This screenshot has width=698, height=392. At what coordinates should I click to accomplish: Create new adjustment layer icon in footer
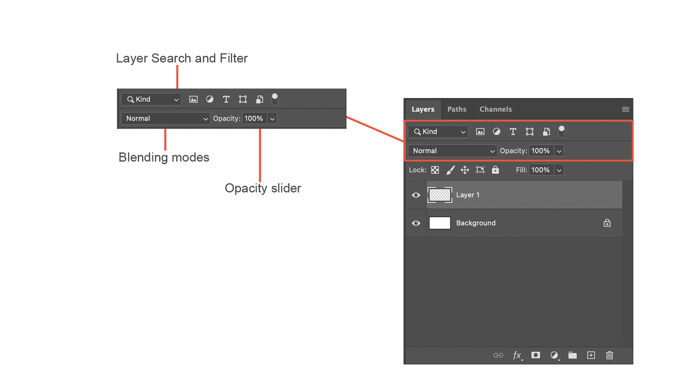pyautogui.click(x=554, y=355)
